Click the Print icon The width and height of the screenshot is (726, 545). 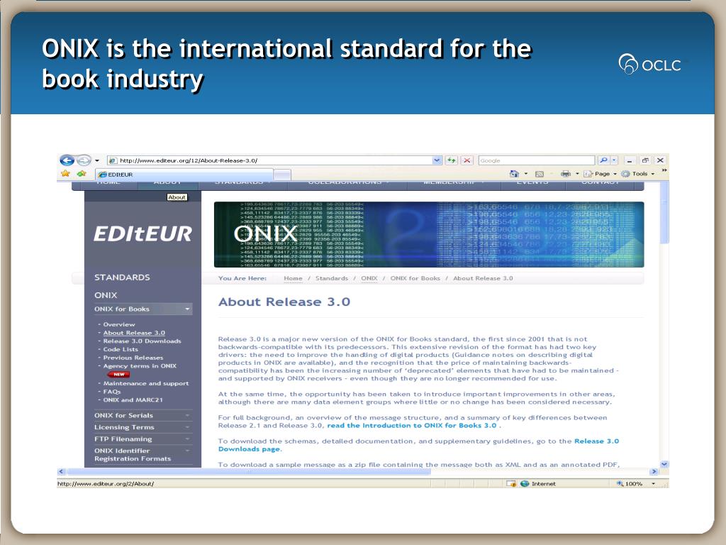[565, 174]
